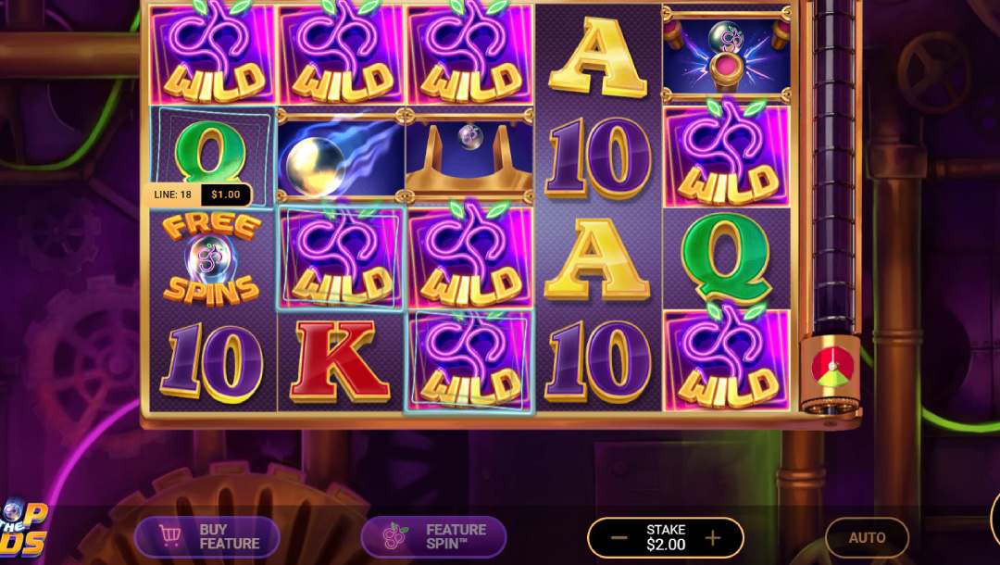Image resolution: width=1000 pixels, height=565 pixels.
Task: Click the Feature Spin berry icon
Action: pyautogui.click(x=395, y=536)
